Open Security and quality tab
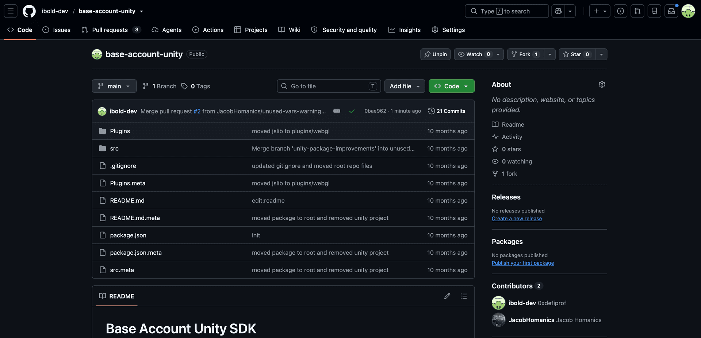 344,30
